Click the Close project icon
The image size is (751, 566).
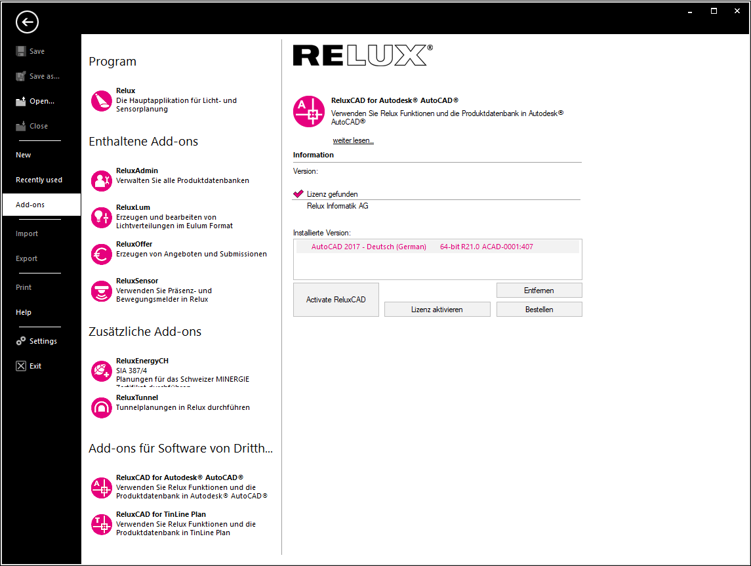[20, 126]
